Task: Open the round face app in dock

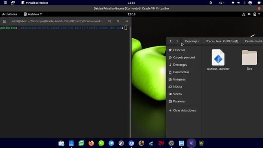Action: [x=141, y=143]
